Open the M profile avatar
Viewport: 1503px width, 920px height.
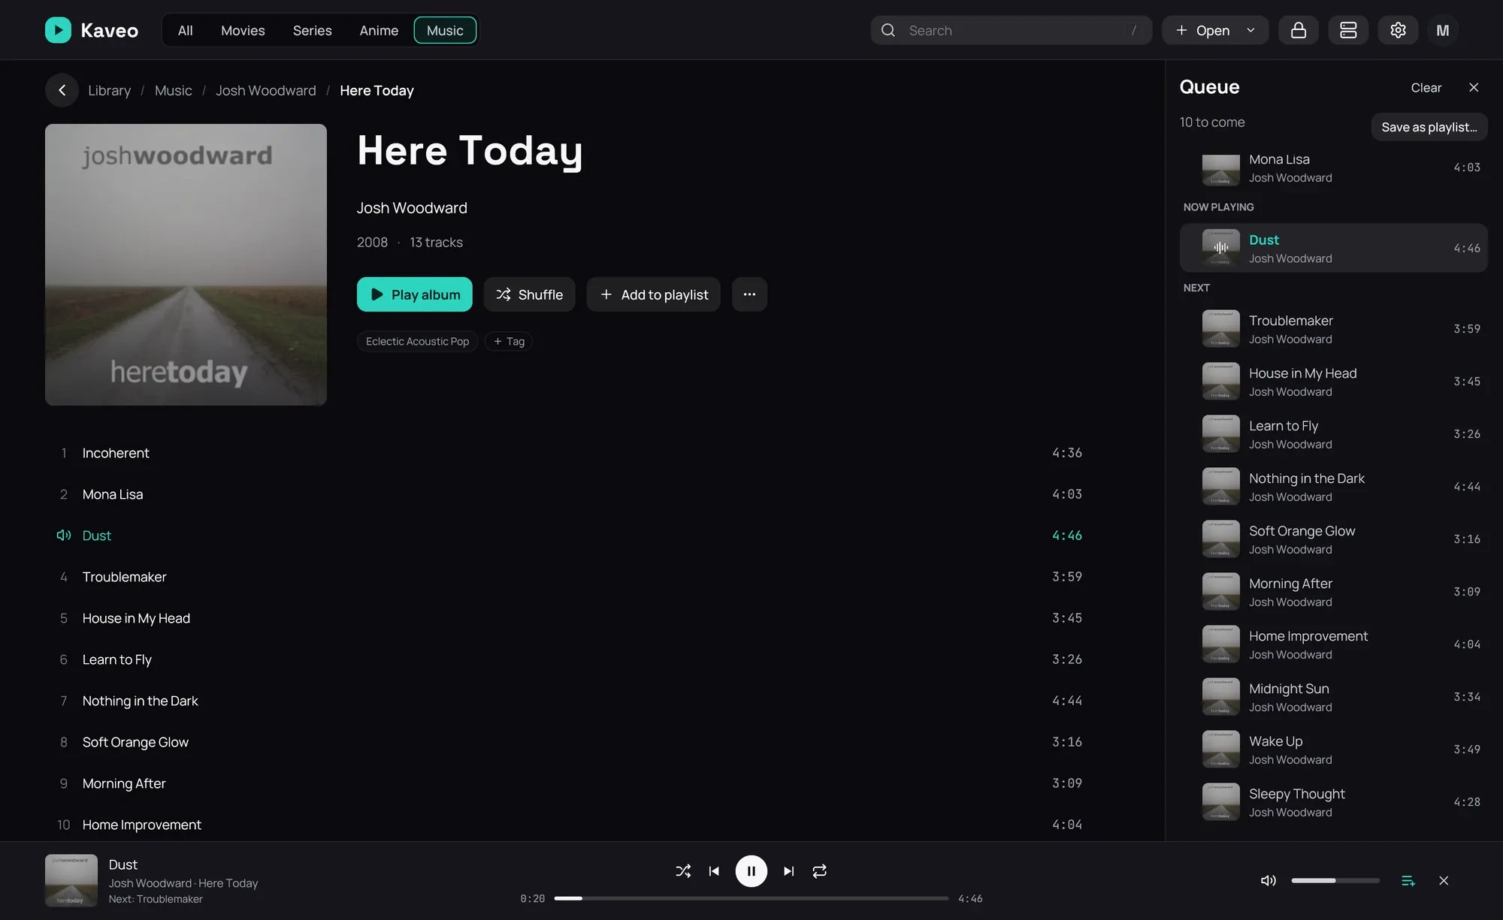pyautogui.click(x=1443, y=30)
